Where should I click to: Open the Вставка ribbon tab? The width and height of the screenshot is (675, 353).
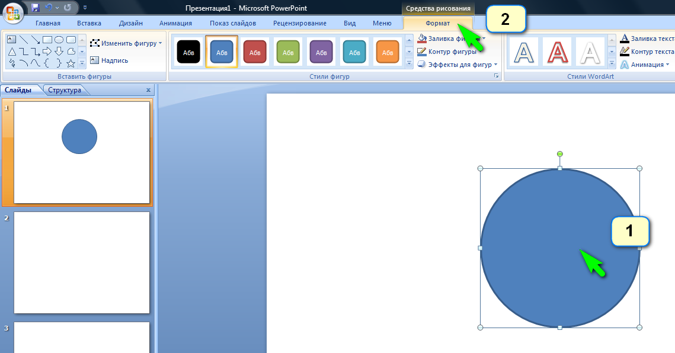pos(89,23)
